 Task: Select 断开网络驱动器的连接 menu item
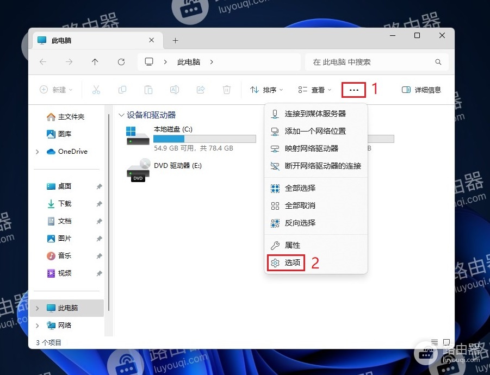[x=315, y=166]
